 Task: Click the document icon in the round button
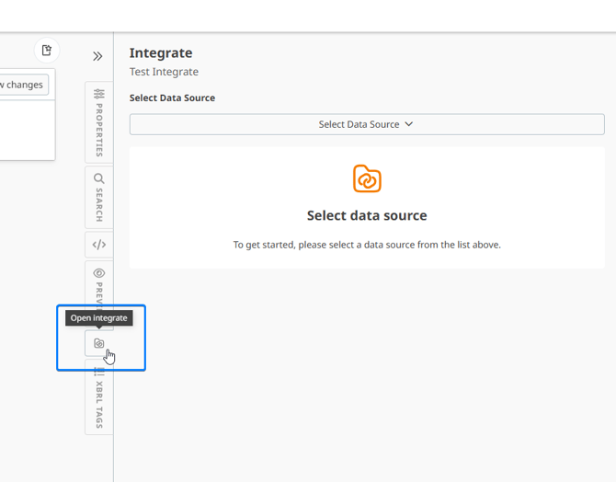47,51
